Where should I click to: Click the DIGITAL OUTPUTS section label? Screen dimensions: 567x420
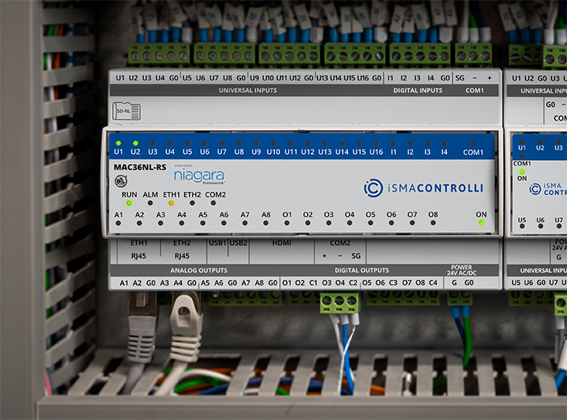tap(361, 270)
